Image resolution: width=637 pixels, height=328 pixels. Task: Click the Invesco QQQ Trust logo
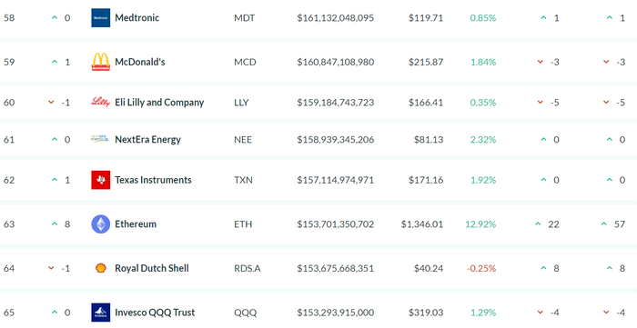pyautogui.click(x=100, y=313)
